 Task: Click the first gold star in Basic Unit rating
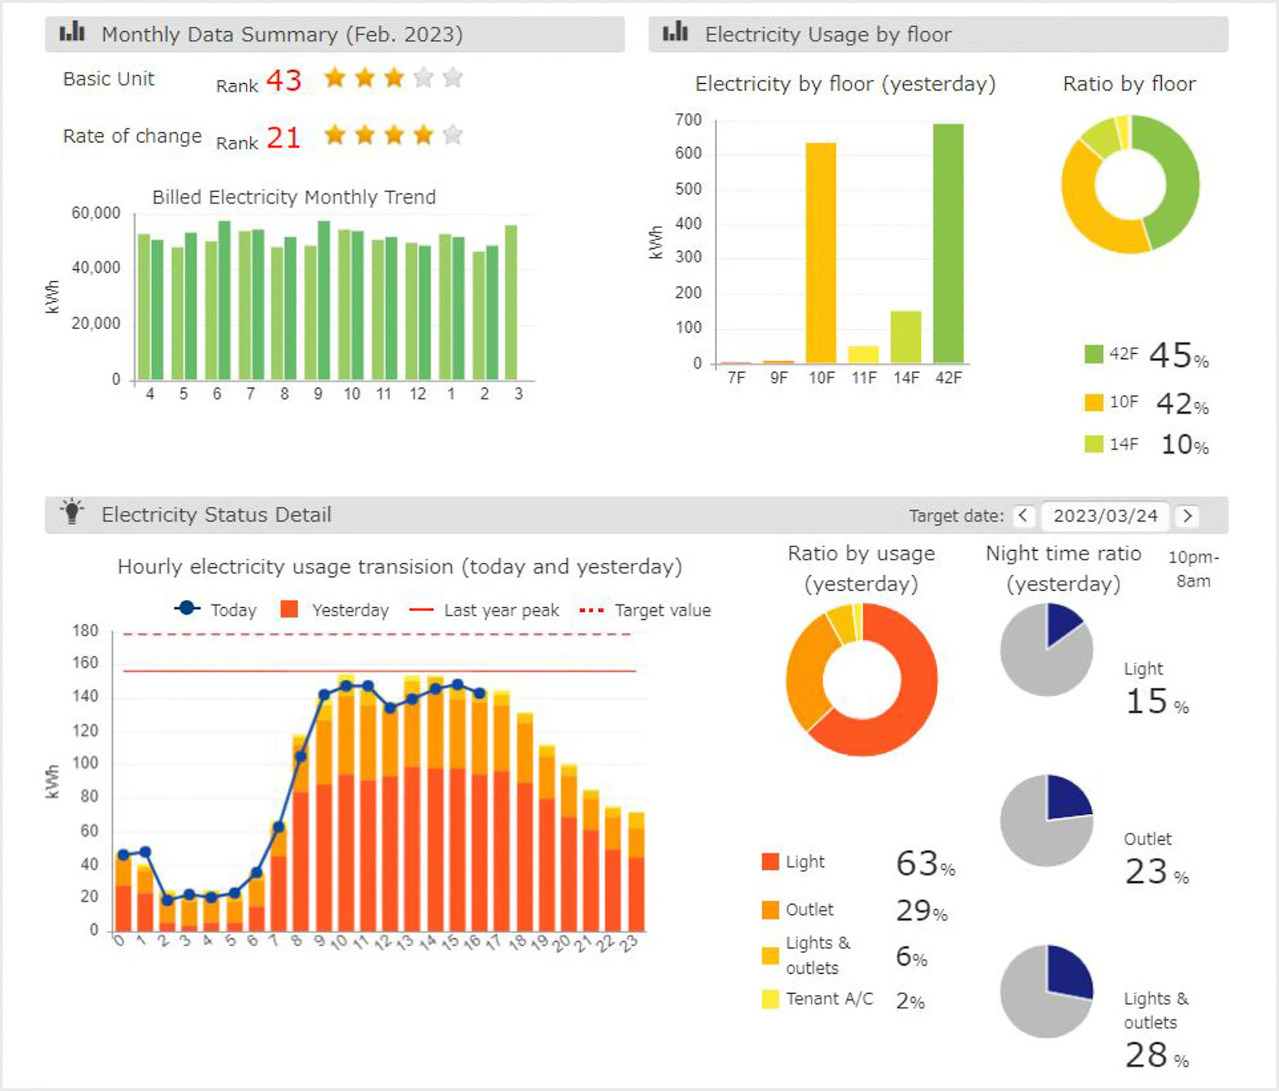coord(335,77)
